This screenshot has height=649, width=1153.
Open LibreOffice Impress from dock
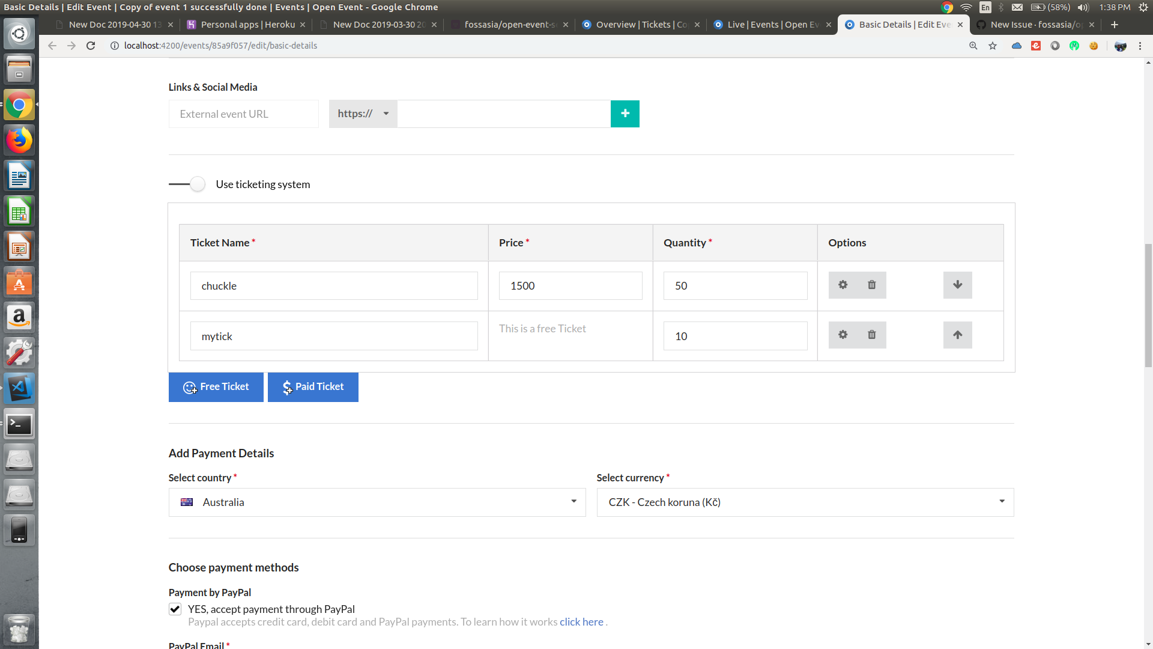click(x=19, y=247)
